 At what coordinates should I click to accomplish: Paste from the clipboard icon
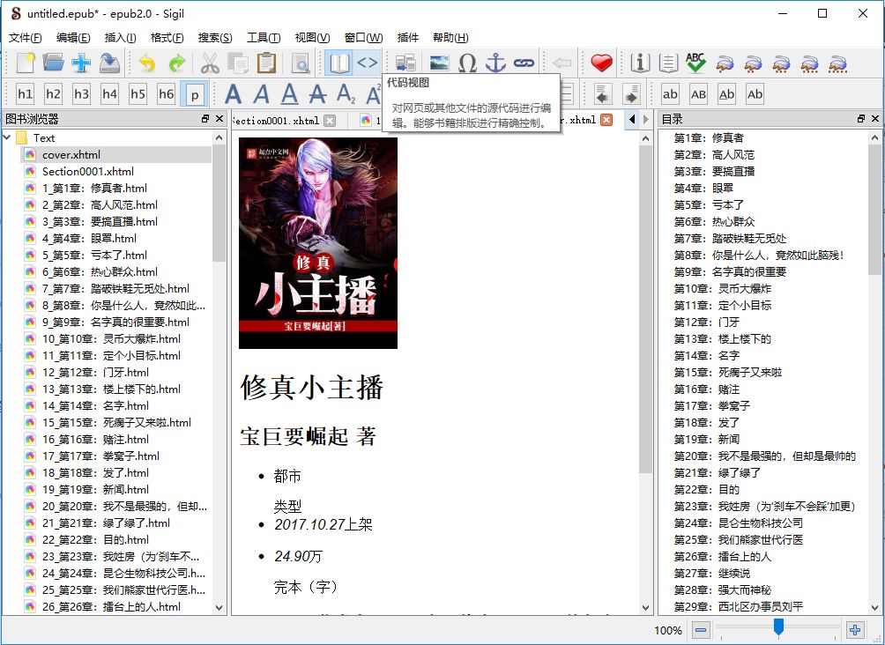click(266, 63)
